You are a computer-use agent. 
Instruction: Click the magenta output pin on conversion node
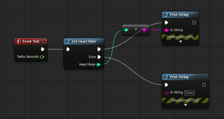144,30
